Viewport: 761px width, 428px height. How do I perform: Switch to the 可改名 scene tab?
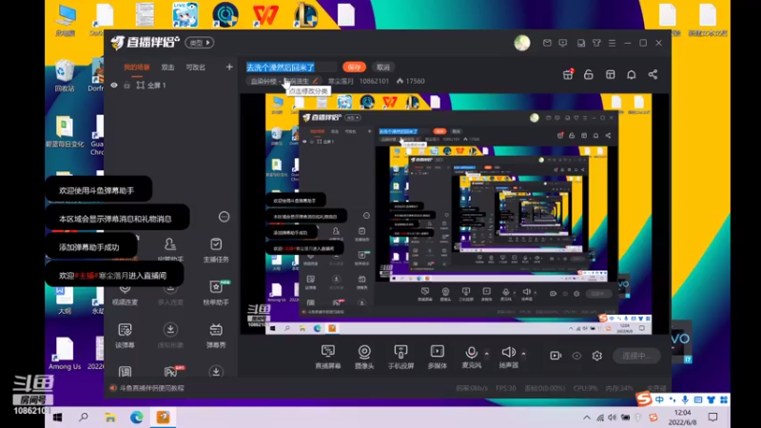pyautogui.click(x=196, y=68)
